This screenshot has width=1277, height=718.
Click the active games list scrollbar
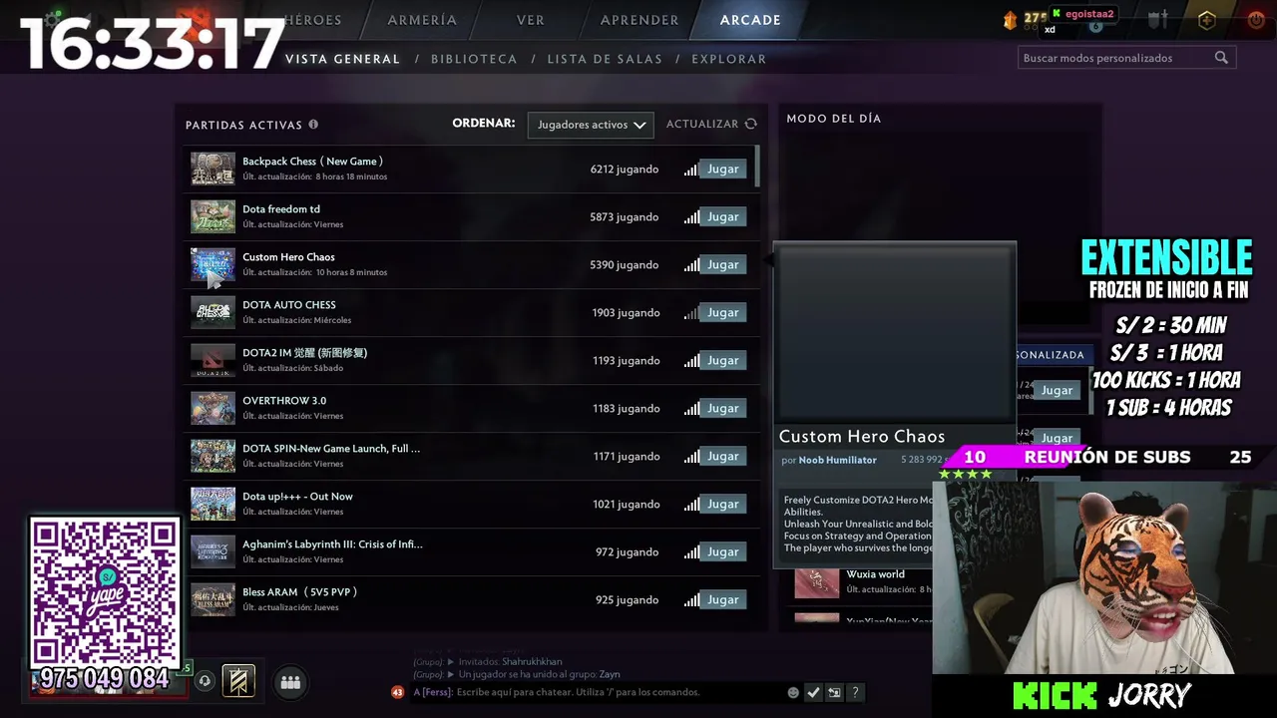[x=757, y=166]
